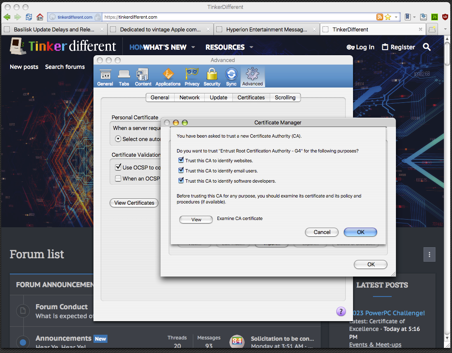
Task: Open the Forum Conduct forum link
Action: pyautogui.click(x=62, y=307)
